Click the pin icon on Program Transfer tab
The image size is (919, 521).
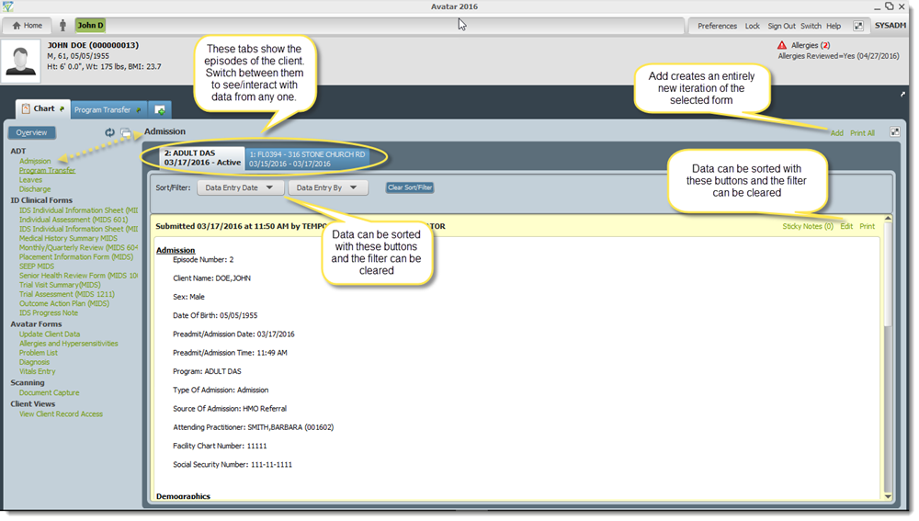click(x=139, y=109)
